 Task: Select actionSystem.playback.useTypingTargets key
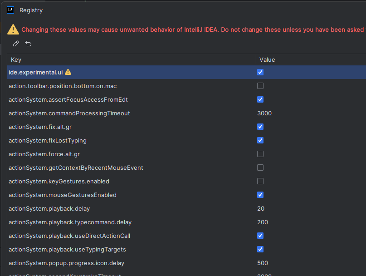coord(67,249)
